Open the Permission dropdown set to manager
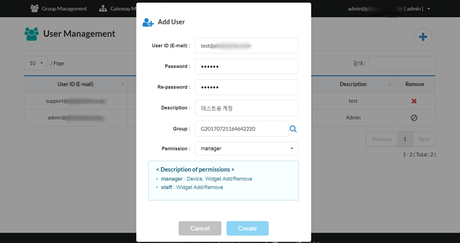This screenshot has height=243, width=460. point(246,148)
